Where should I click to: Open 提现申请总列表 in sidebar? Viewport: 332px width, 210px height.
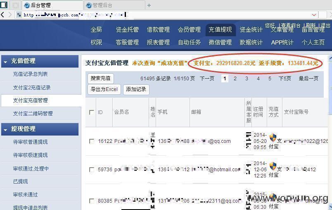pyautogui.click(x=30, y=208)
